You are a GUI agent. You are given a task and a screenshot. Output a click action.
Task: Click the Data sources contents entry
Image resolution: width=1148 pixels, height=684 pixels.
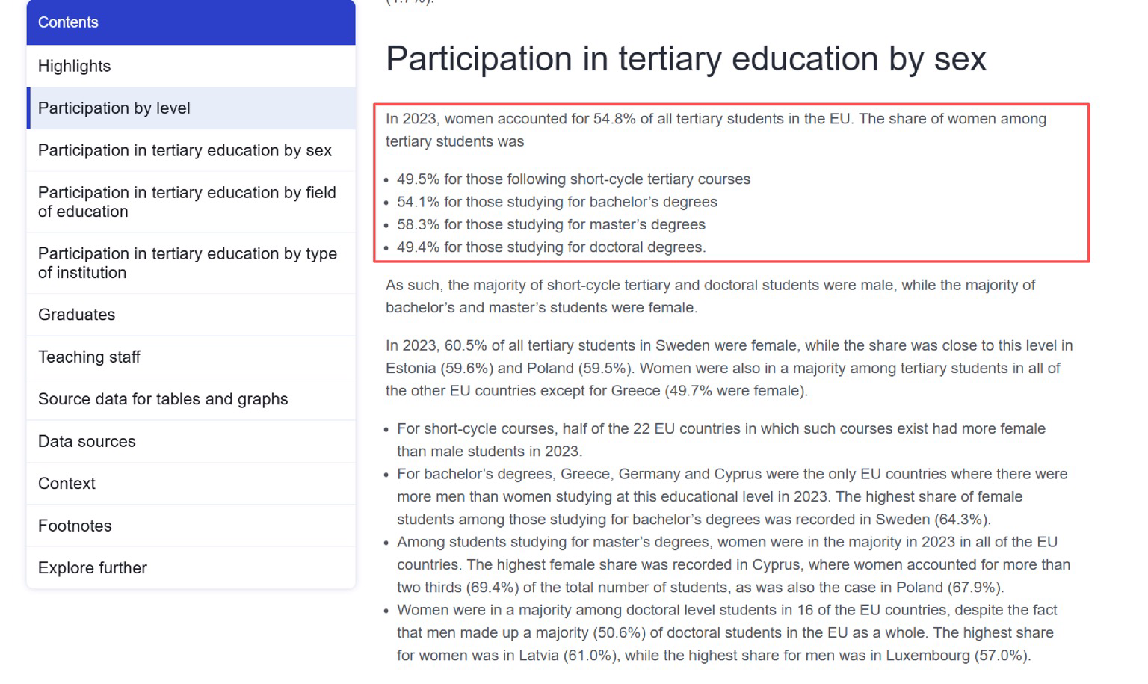click(87, 441)
